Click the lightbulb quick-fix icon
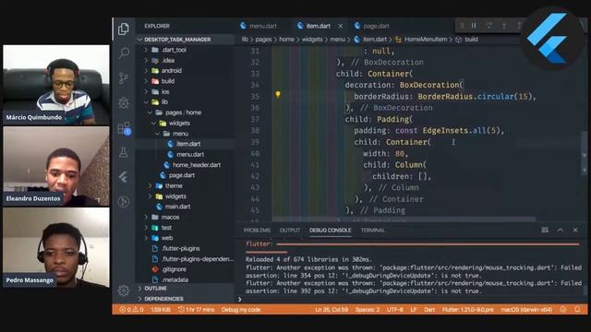The height and width of the screenshot is (332, 591). tap(278, 94)
